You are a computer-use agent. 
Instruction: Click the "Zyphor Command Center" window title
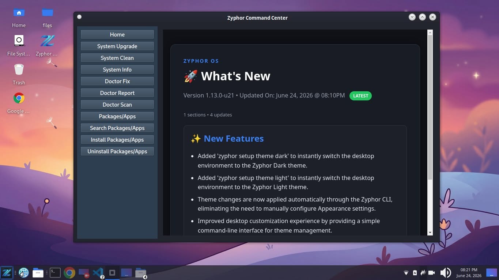tap(257, 18)
